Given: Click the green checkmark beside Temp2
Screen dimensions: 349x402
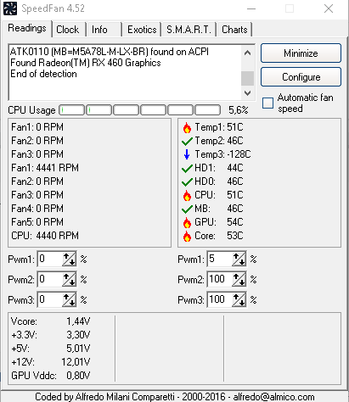Looking at the screenshot, I should (187, 141).
